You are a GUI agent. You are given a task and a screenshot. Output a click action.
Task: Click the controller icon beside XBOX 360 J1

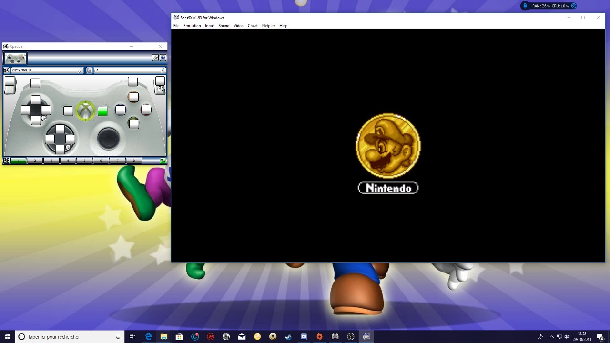7,70
